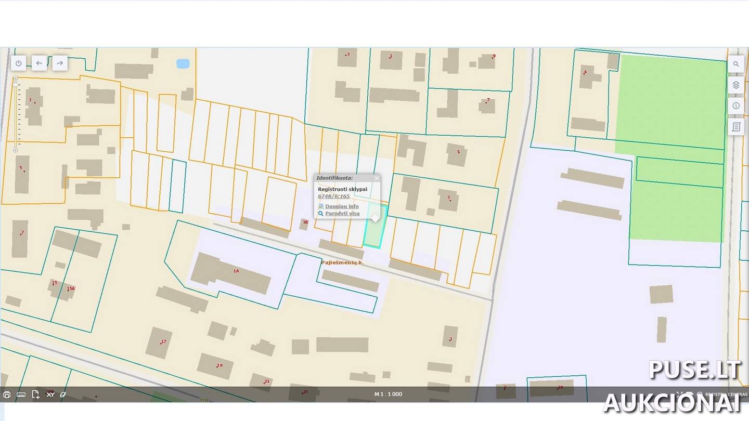Click the Parodyti visa link

(x=342, y=214)
